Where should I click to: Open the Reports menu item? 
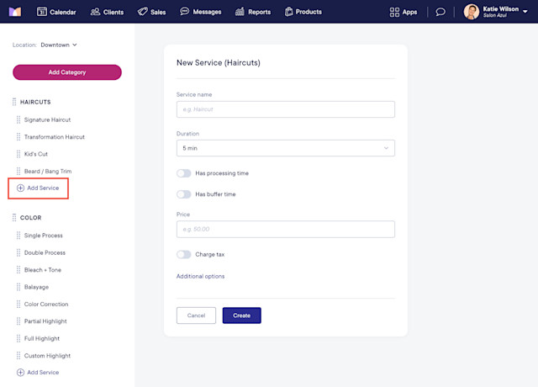coord(253,12)
